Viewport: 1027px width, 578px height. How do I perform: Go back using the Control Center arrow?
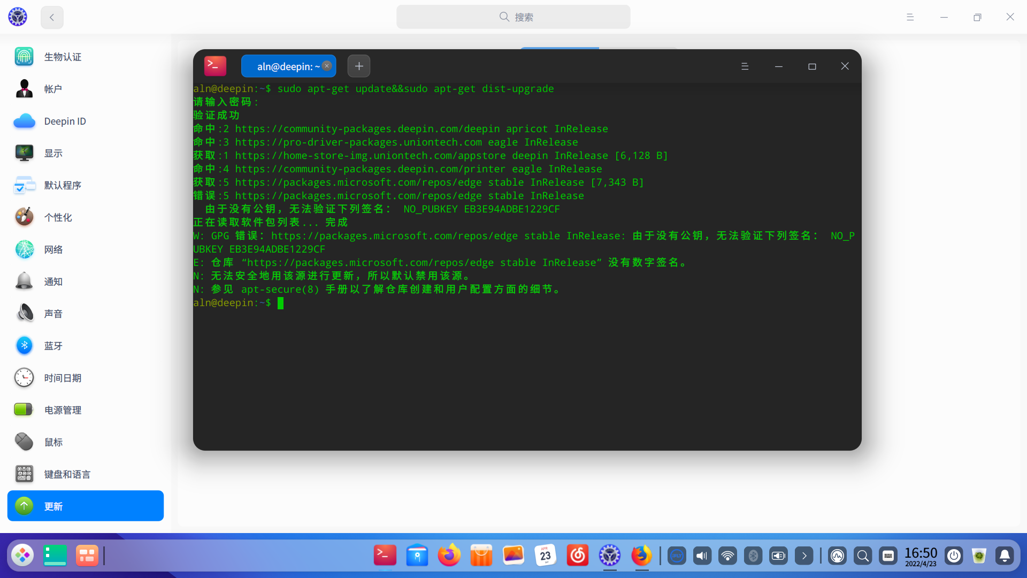click(x=51, y=17)
